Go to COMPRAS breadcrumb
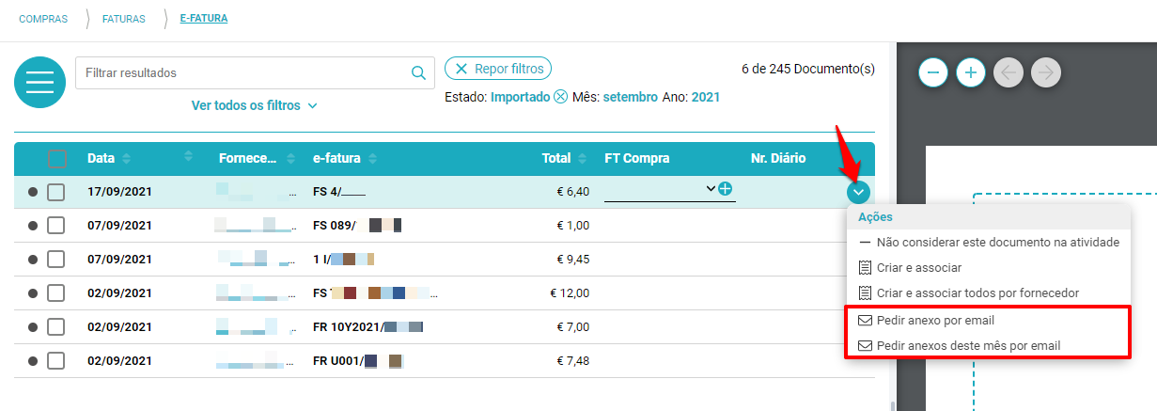The height and width of the screenshot is (411, 1157). coord(43,18)
